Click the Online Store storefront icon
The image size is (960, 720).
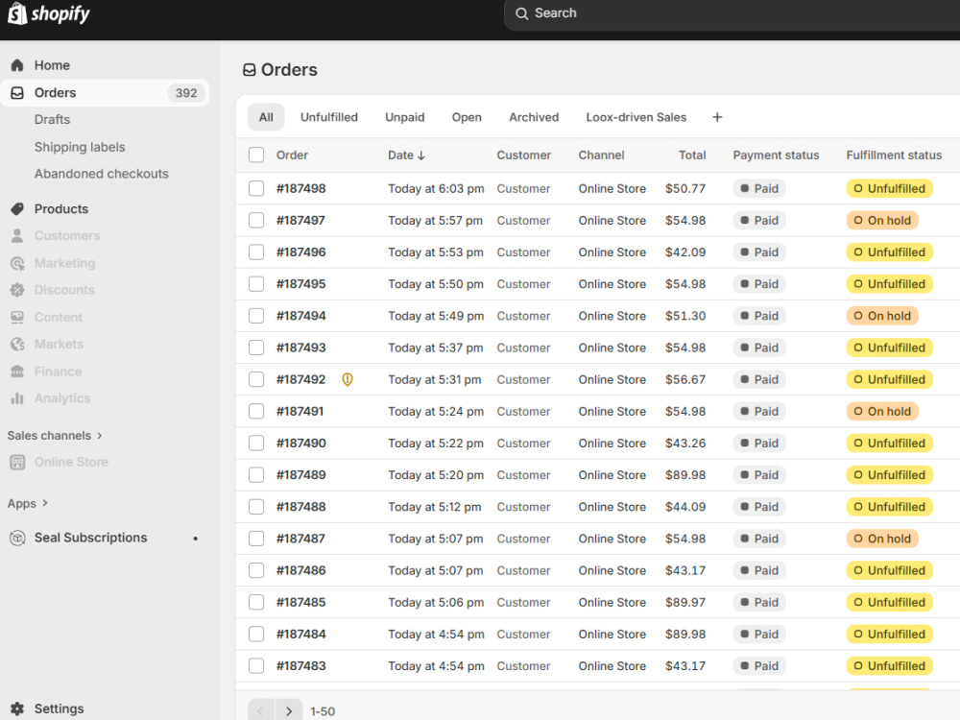tap(17, 462)
